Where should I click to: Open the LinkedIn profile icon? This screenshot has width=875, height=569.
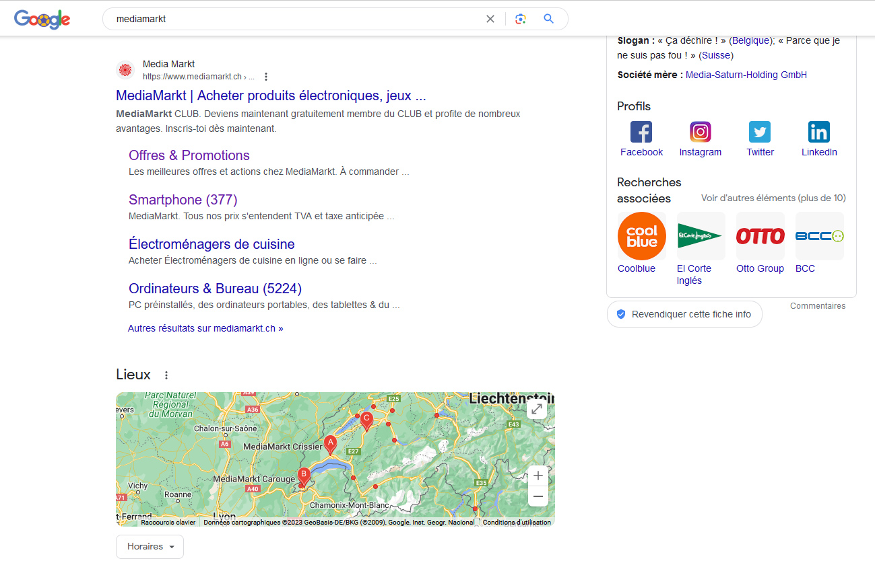click(819, 132)
